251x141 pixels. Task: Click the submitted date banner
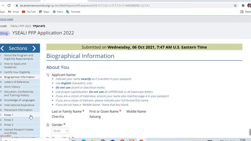click(x=144, y=47)
